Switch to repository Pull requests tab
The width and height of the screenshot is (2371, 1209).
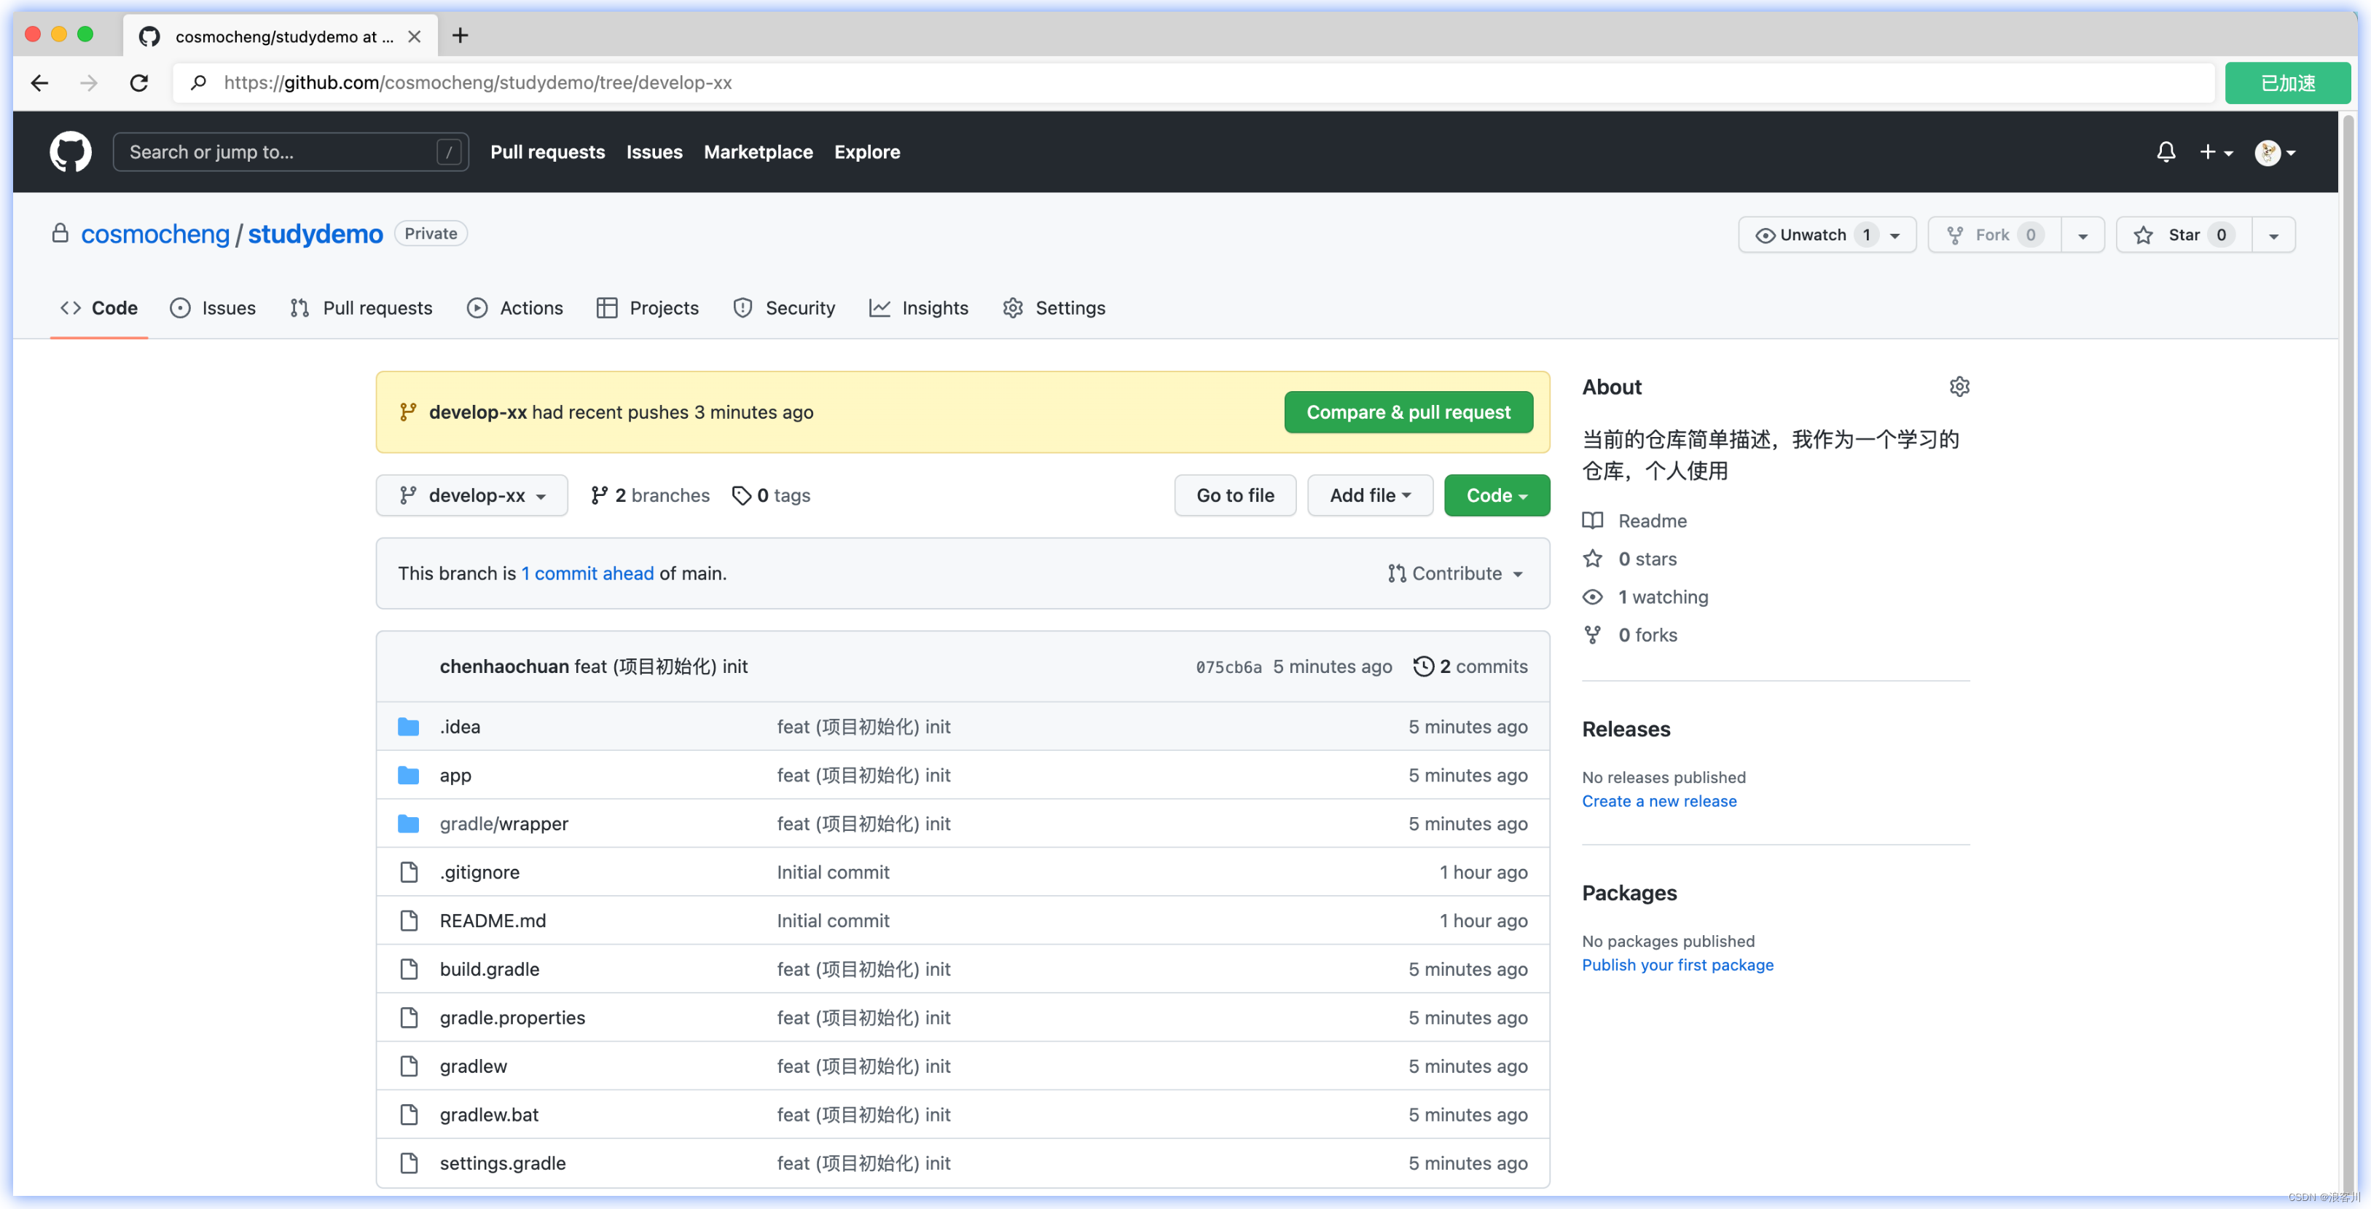pos(361,307)
